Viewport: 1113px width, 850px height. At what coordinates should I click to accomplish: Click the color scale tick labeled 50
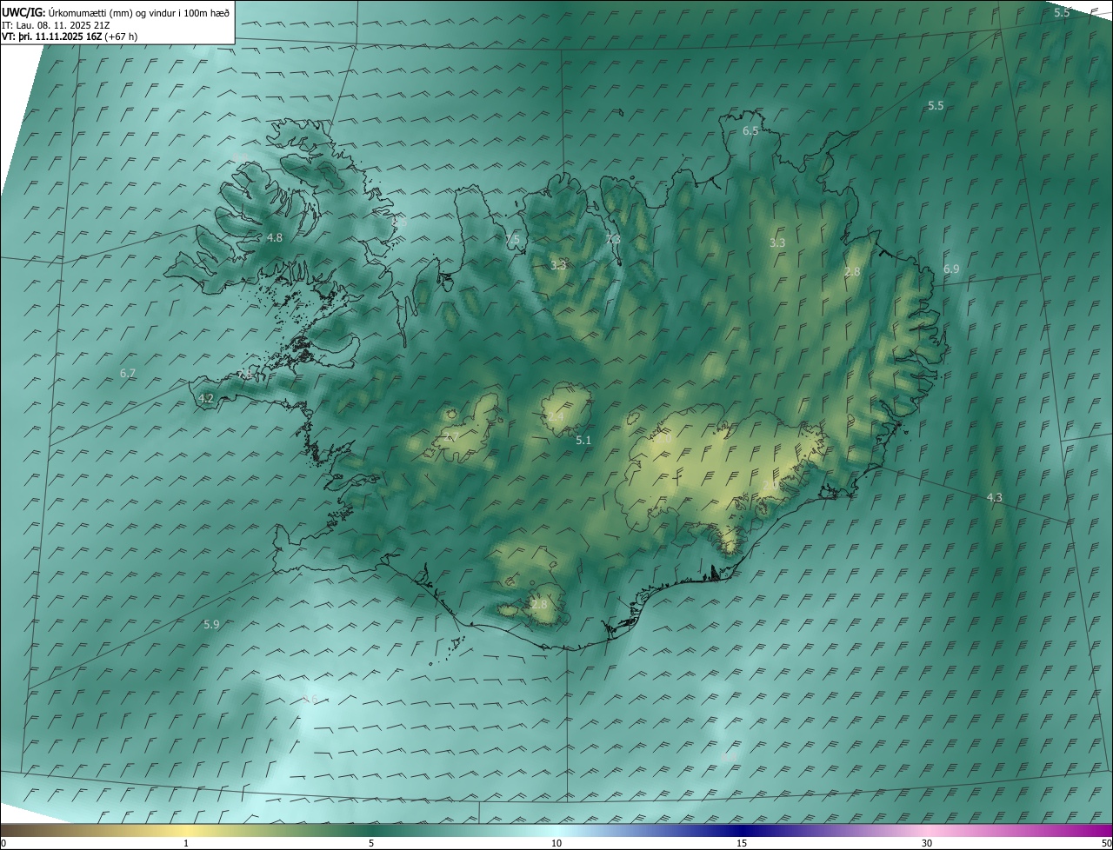1106,843
